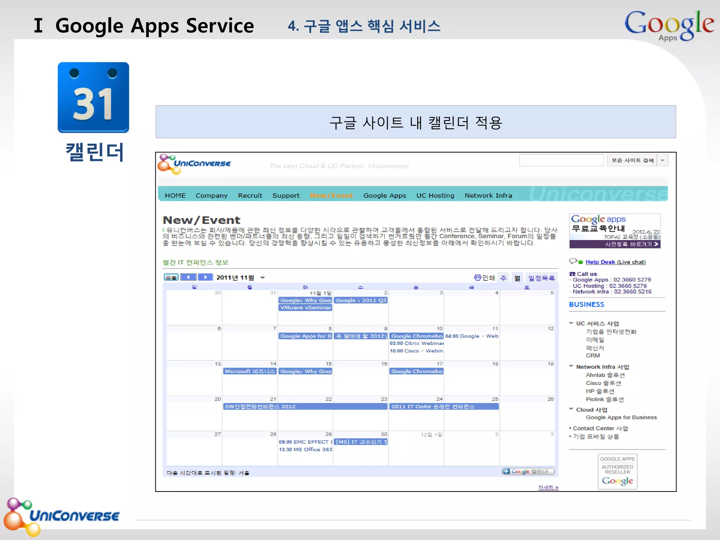Open the 기업 모바일 상품 link
The width and height of the screenshot is (720, 540).
tap(596, 436)
